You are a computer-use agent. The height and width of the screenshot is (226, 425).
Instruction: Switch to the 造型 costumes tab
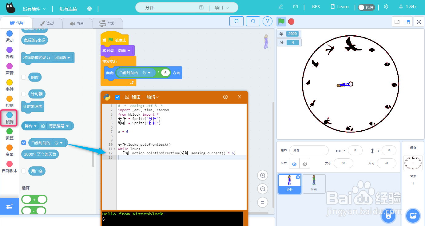47,23
